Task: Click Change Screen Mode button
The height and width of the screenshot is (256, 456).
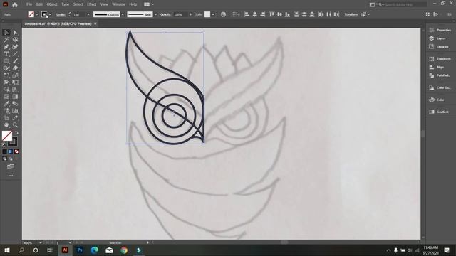Action: pyautogui.click(x=11, y=166)
